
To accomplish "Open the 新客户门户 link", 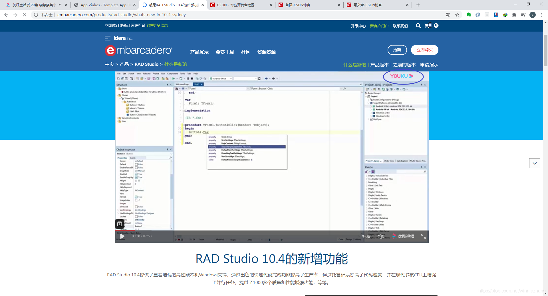I will (379, 26).
